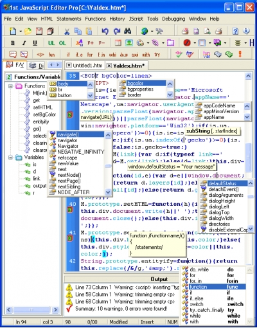Click the red exclamation mark icon
Viewport: 257px width, 328px height.
[x=240, y=54]
